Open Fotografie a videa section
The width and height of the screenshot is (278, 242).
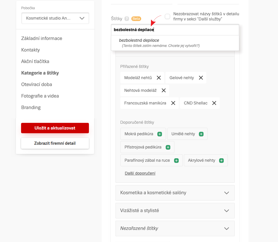coord(40,96)
